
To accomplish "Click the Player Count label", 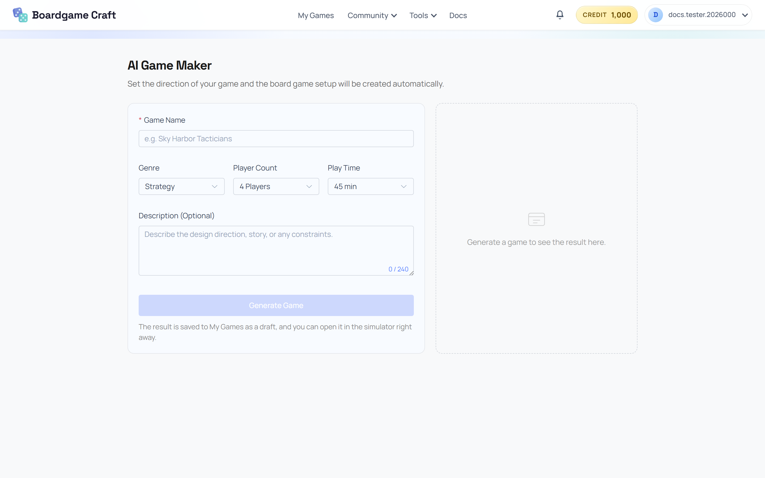I will (x=255, y=168).
